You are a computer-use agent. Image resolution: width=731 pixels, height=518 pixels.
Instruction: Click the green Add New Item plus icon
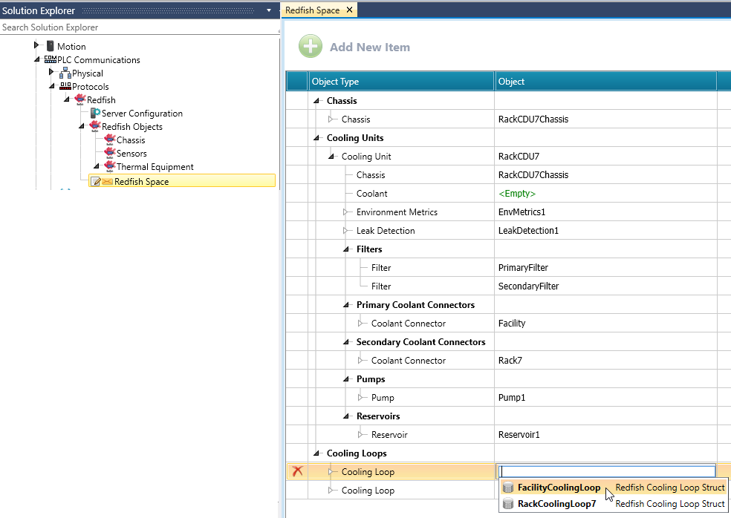pos(311,47)
